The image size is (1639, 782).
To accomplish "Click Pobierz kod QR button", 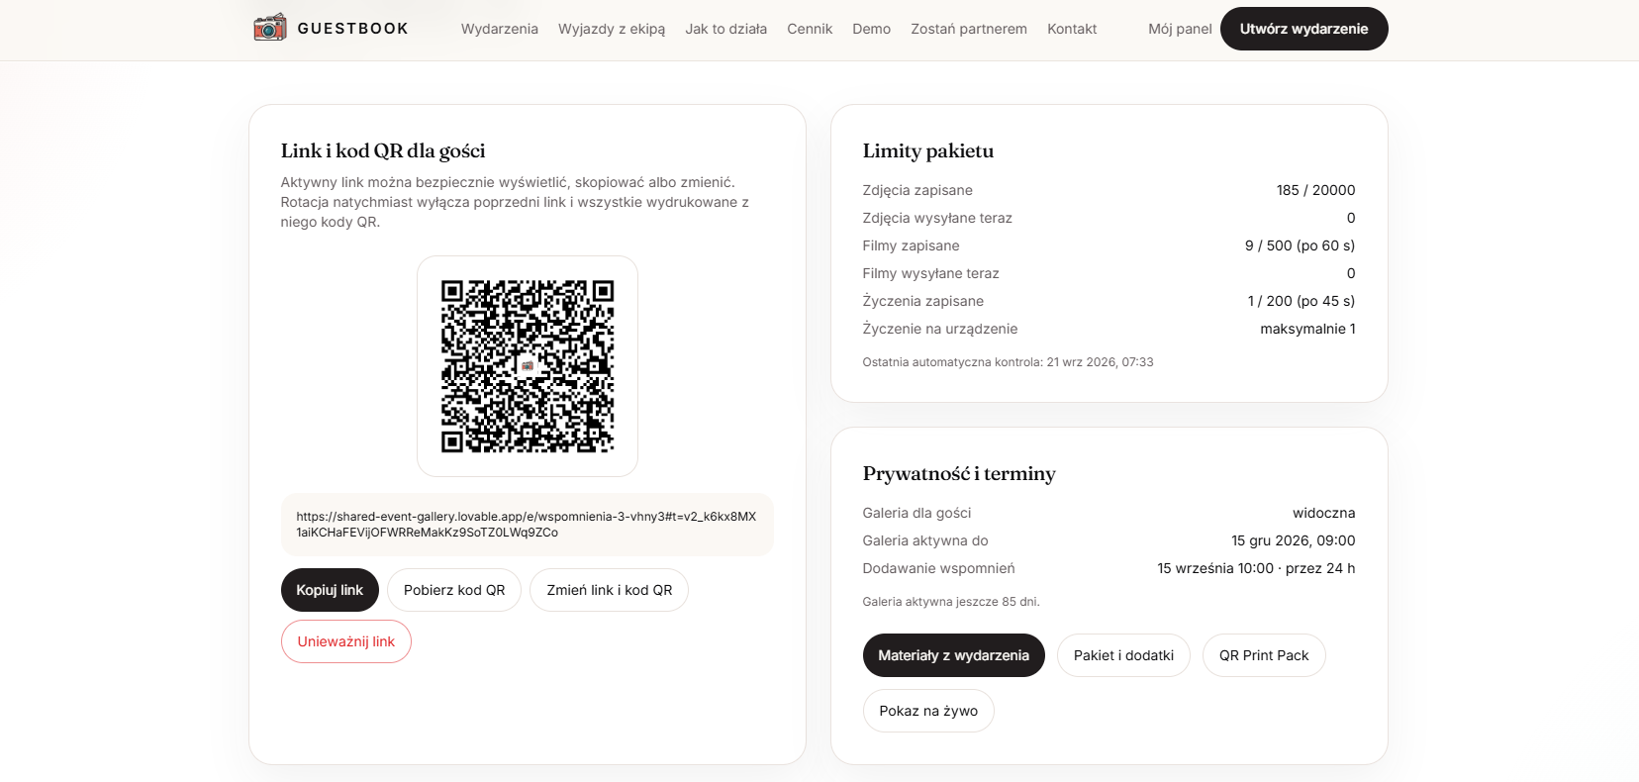I will 454,590.
